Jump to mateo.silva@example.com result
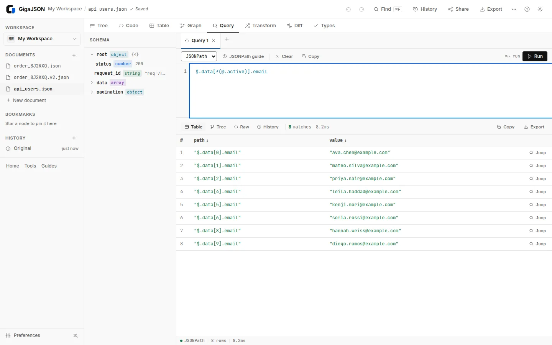 [x=538, y=166]
